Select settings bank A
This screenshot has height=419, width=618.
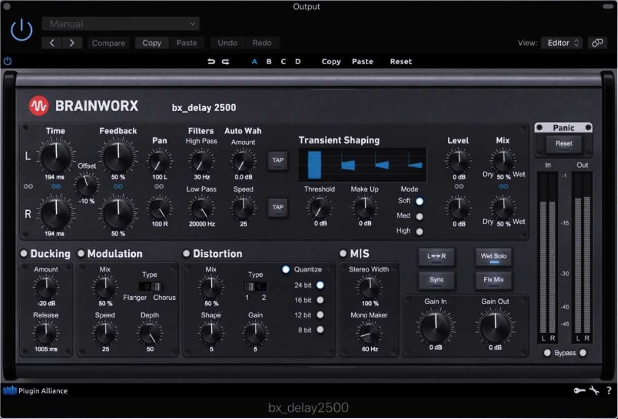pyautogui.click(x=255, y=62)
